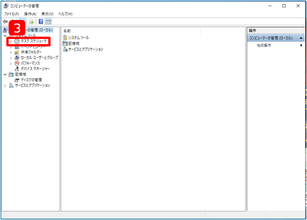Click the システム ツール icon in the center list

[65, 37]
